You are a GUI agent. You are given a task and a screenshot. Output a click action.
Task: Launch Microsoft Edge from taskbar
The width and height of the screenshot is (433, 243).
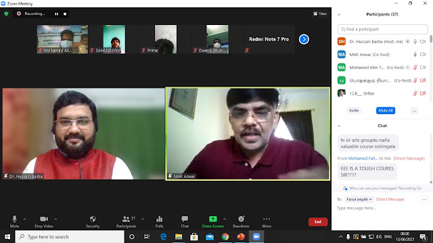(163, 237)
